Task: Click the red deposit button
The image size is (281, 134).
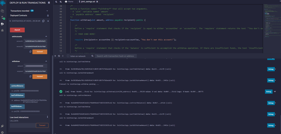Action: [17, 30]
